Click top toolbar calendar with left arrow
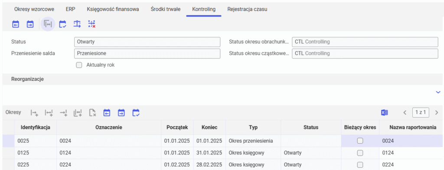Screen dimensions: 444x170 15,24
